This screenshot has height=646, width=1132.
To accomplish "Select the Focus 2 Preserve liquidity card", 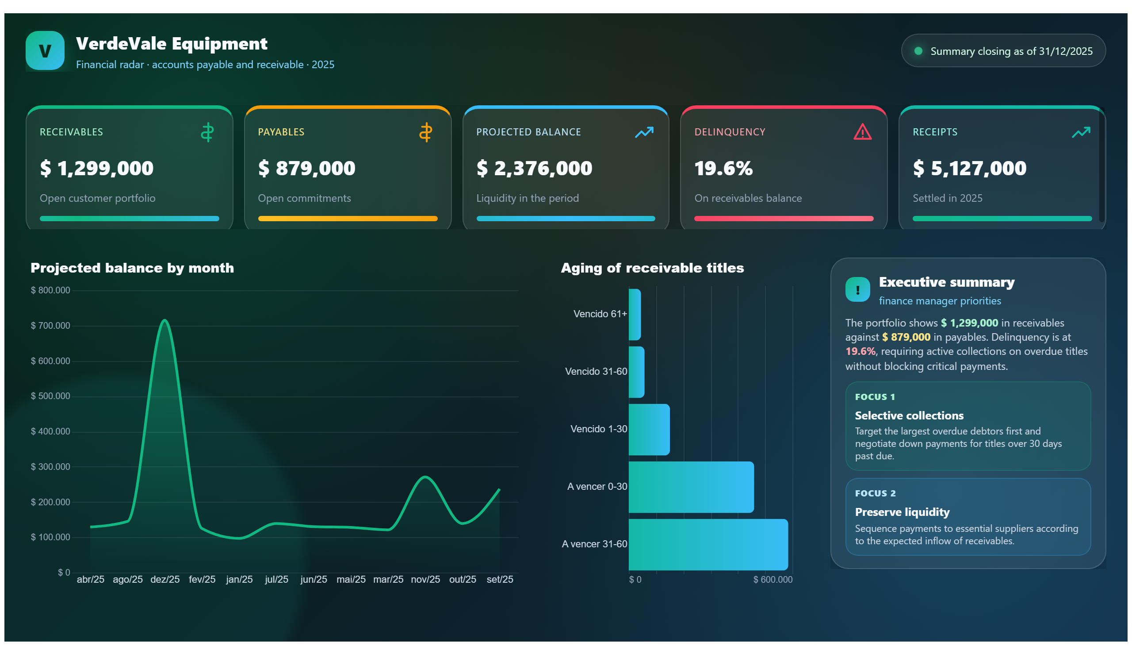I will coord(968,516).
